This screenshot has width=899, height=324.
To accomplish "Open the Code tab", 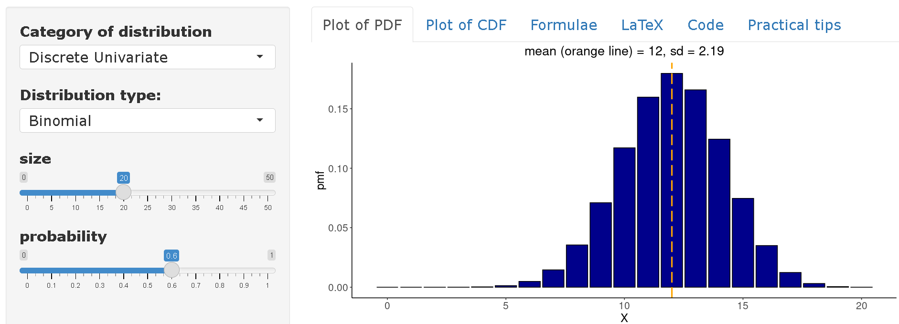I will tap(706, 25).
